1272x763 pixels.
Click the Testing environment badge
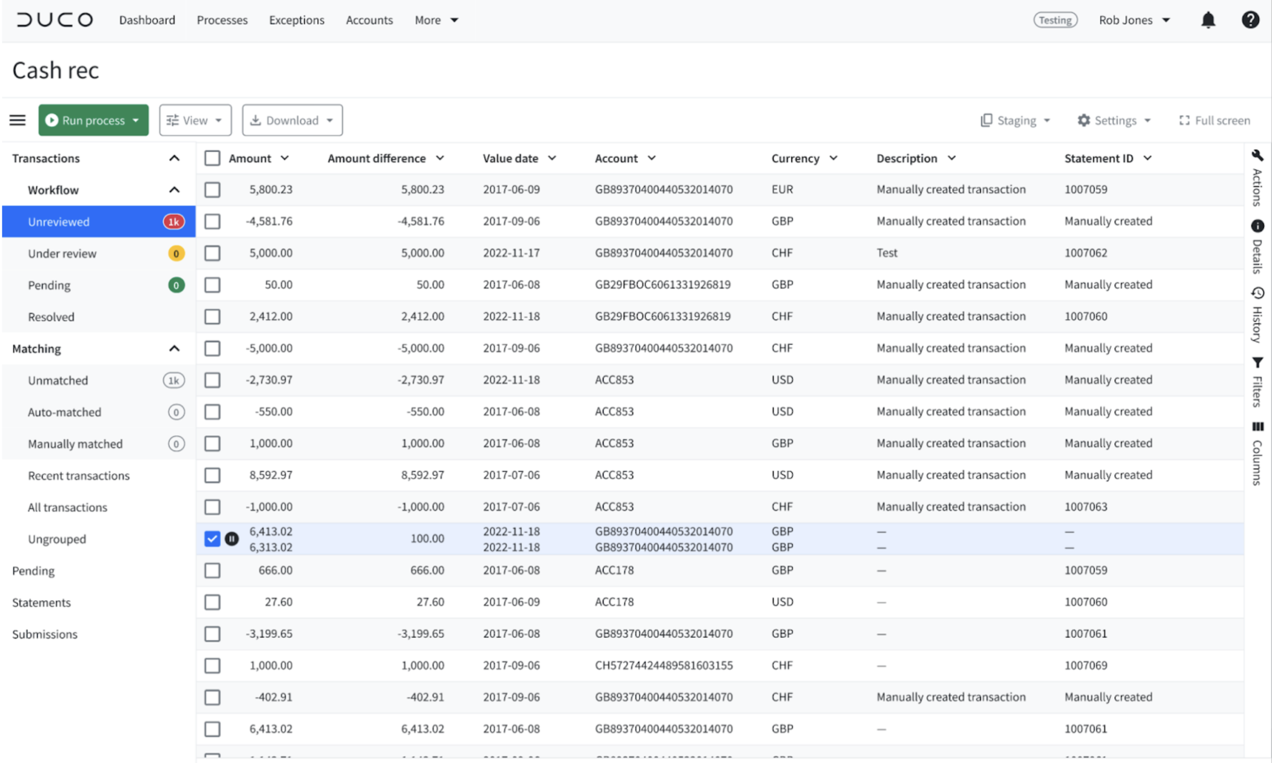pyautogui.click(x=1055, y=20)
